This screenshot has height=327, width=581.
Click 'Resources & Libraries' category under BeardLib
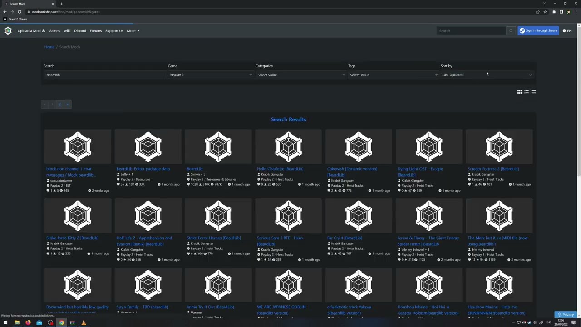(x=222, y=179)
